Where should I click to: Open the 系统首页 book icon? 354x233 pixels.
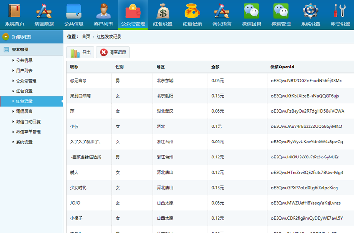[15, 11]
